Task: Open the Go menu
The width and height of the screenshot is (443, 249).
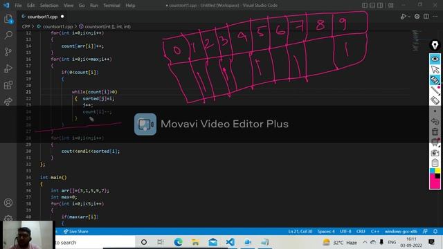Action: click(82, 6)
